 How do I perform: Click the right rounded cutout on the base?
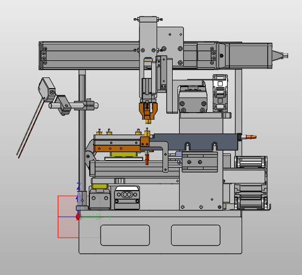(196, 235)
